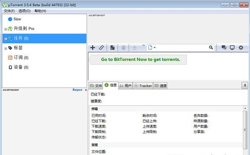Click the orange RSS feed icon
The height and width of the screenshot is (155, 250).
(10, 58)
